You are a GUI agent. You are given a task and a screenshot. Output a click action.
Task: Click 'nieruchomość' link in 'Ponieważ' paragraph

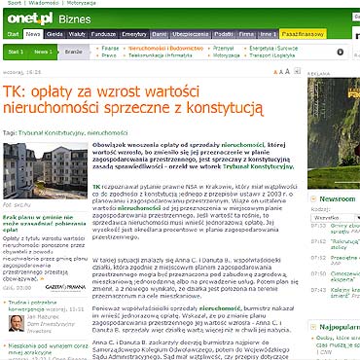(x=220, y=308)
